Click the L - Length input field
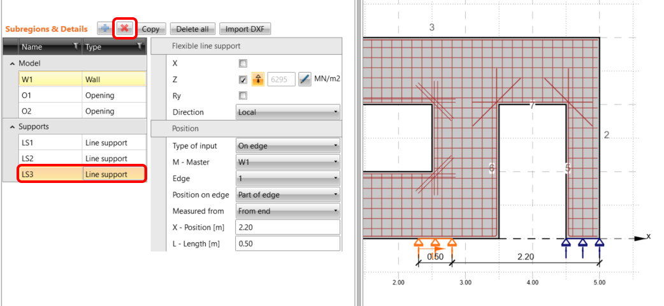Image resolution: width=664 pixels, height=306 pixels. (287, 244)
